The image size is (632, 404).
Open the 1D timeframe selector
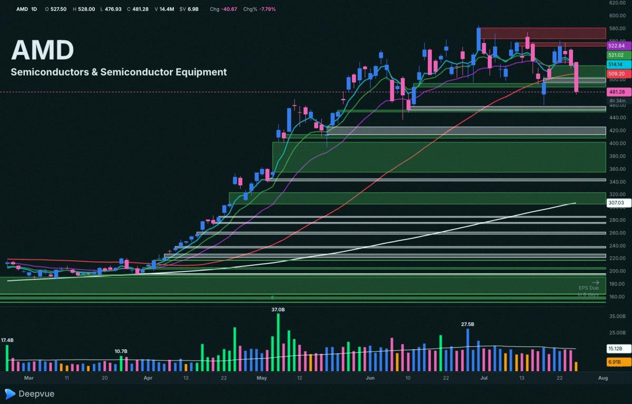coord(34,9)
